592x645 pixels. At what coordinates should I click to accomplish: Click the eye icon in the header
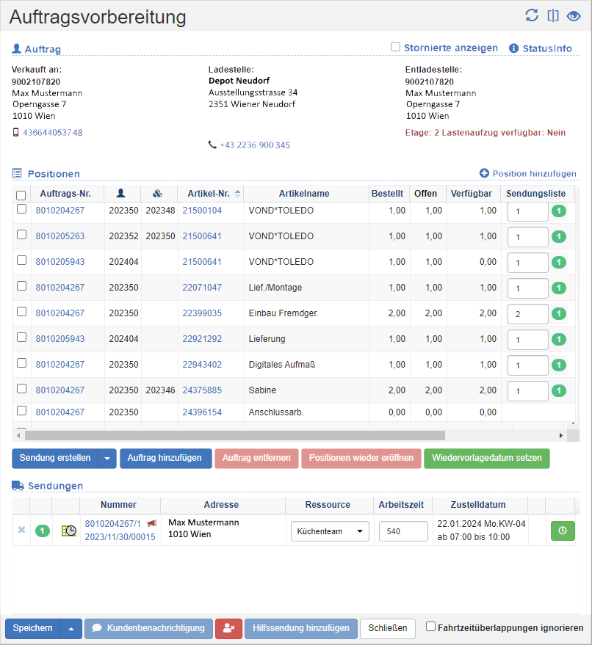574,15
